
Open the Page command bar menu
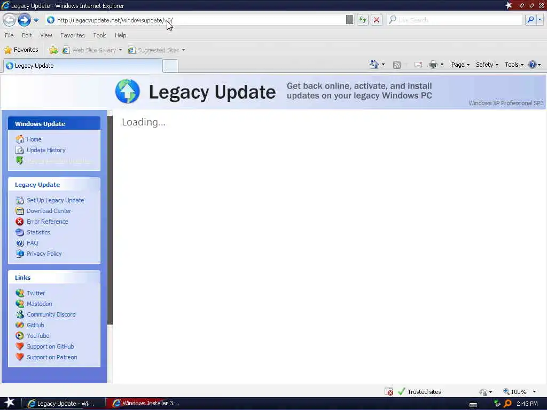pos(460,65)
